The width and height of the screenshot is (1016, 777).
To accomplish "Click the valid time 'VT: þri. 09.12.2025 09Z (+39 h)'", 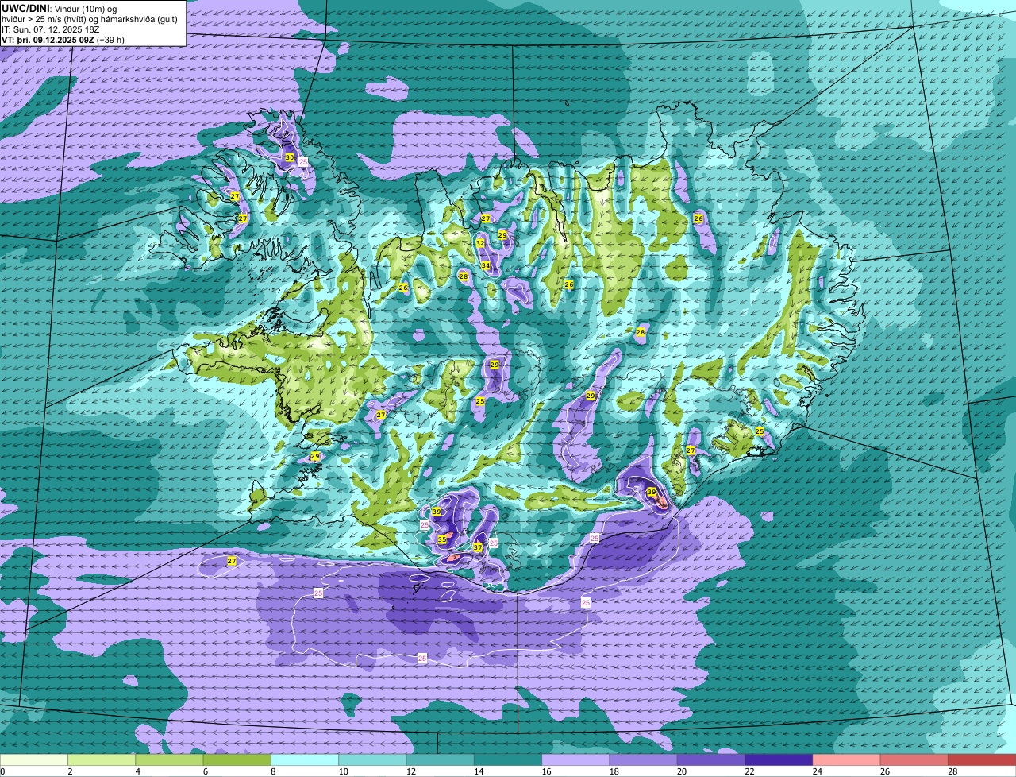I will [x=63, y=40].
